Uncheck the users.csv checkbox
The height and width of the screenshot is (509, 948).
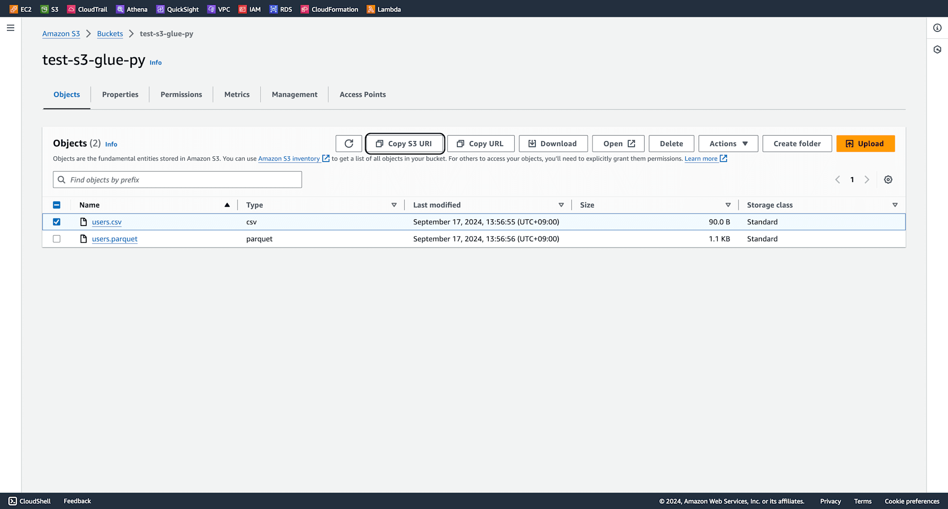56,222
